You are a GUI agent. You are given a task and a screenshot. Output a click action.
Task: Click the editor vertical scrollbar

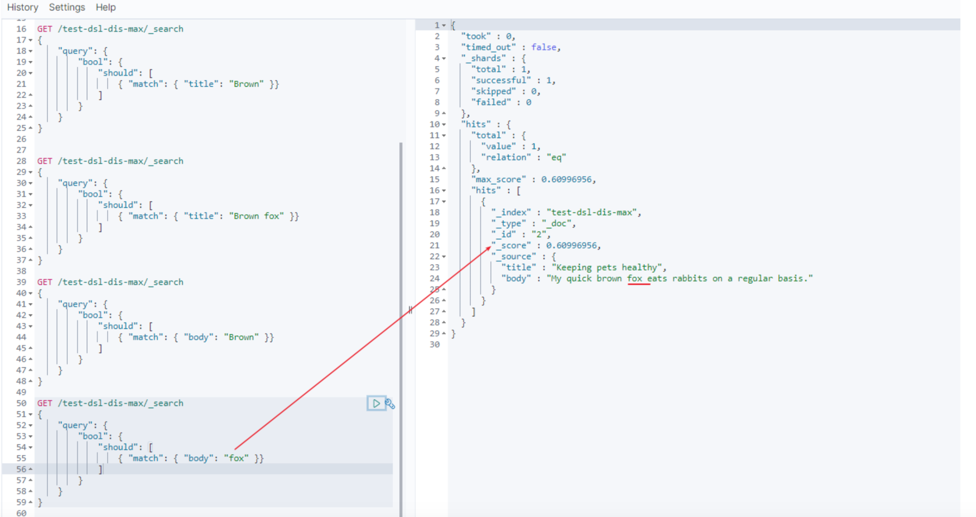(401, 329)
